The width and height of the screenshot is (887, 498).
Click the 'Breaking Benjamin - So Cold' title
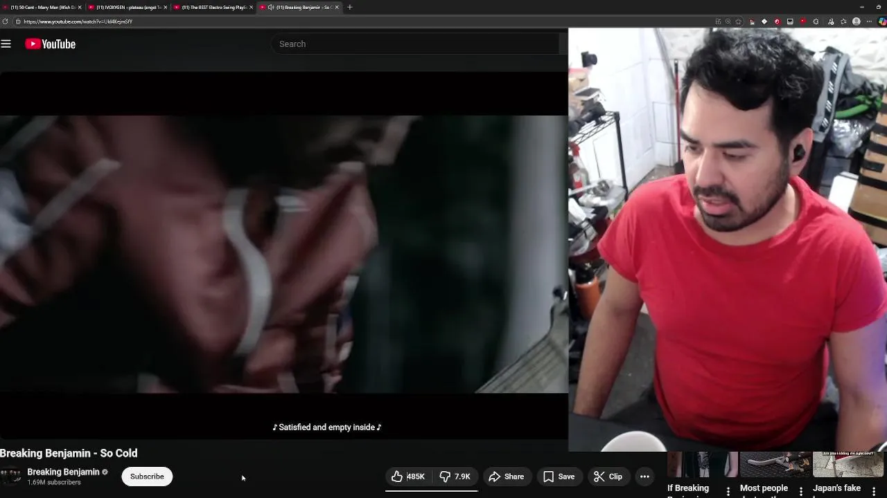[x=69, y=453]
